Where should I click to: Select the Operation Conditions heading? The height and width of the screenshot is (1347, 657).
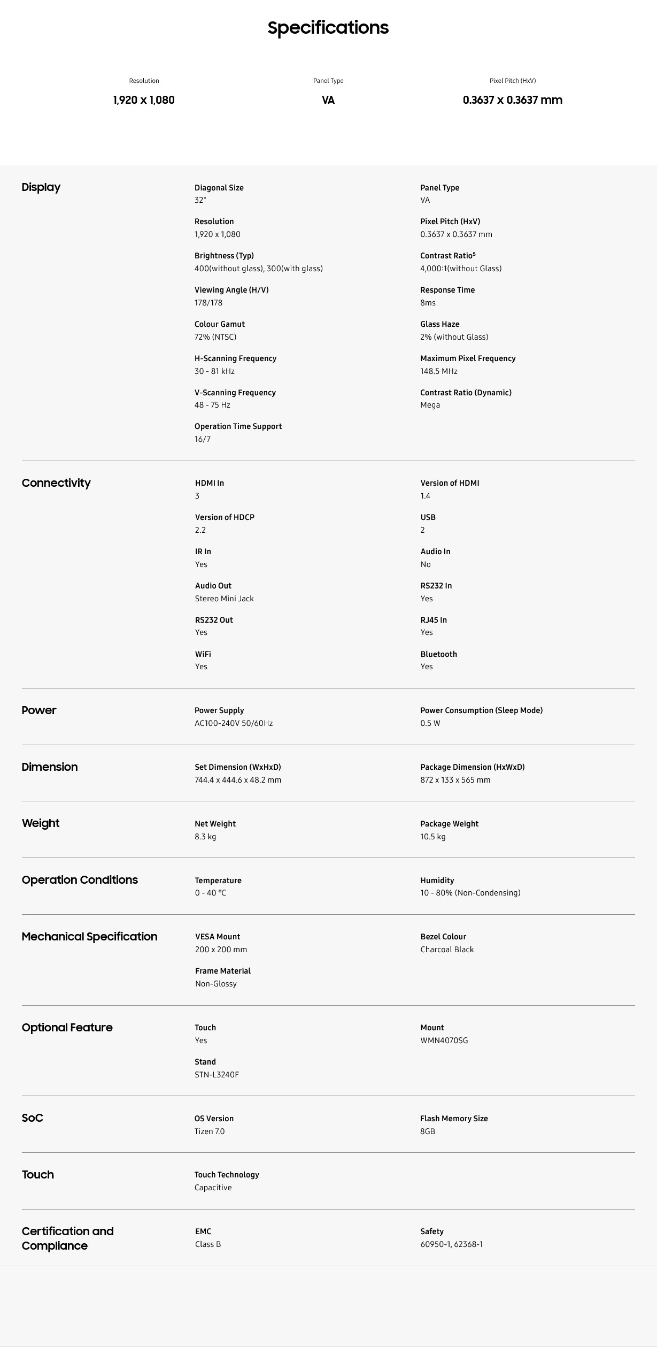(80, 880)
